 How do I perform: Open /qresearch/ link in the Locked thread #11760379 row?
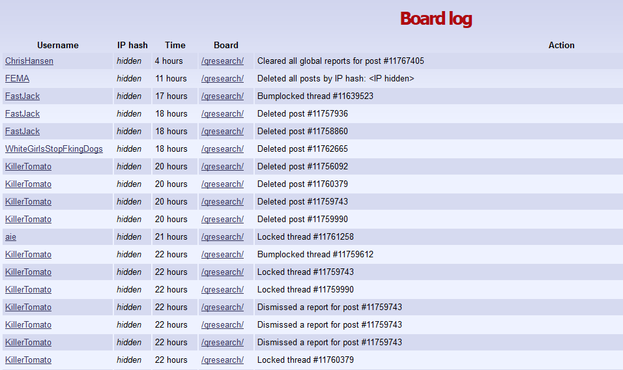tap(222, 360)
